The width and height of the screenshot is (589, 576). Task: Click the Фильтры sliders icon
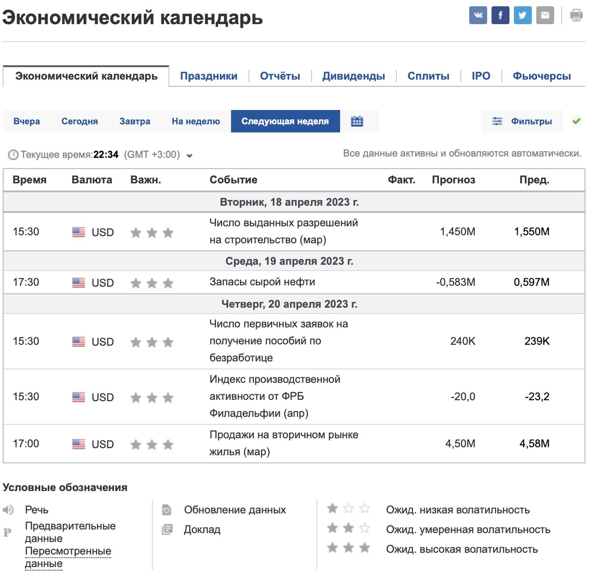pyautogui.click(x=497, y=121)
